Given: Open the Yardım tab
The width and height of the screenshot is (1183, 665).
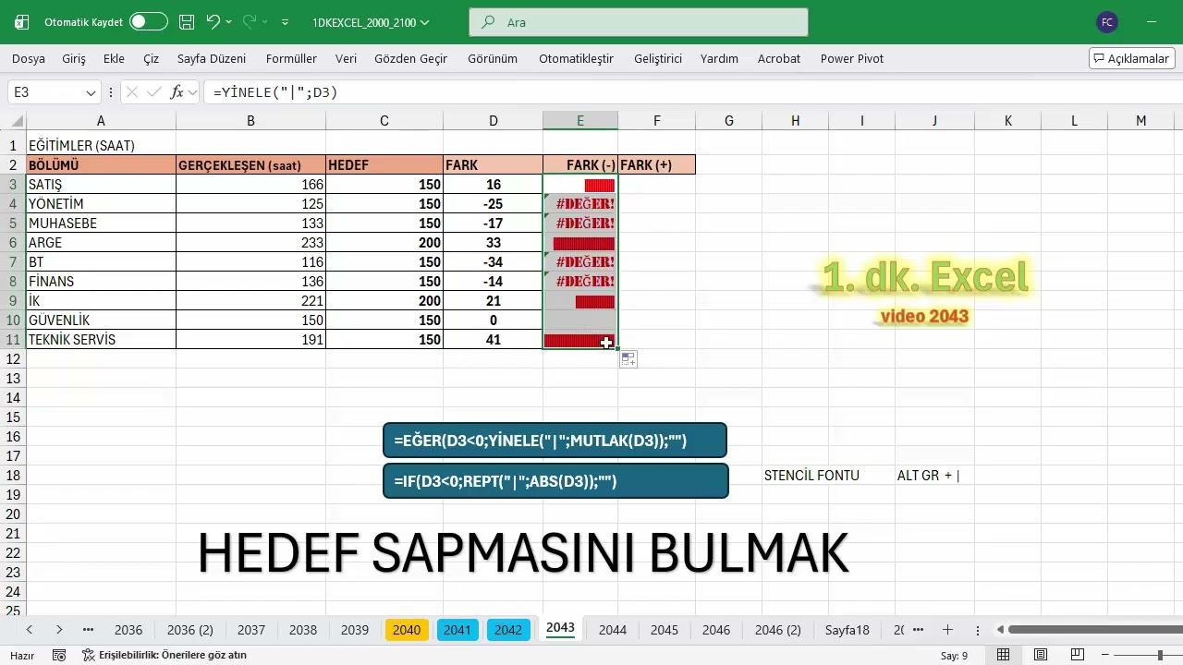Looking at the screenshot, I should click(719, 58).
